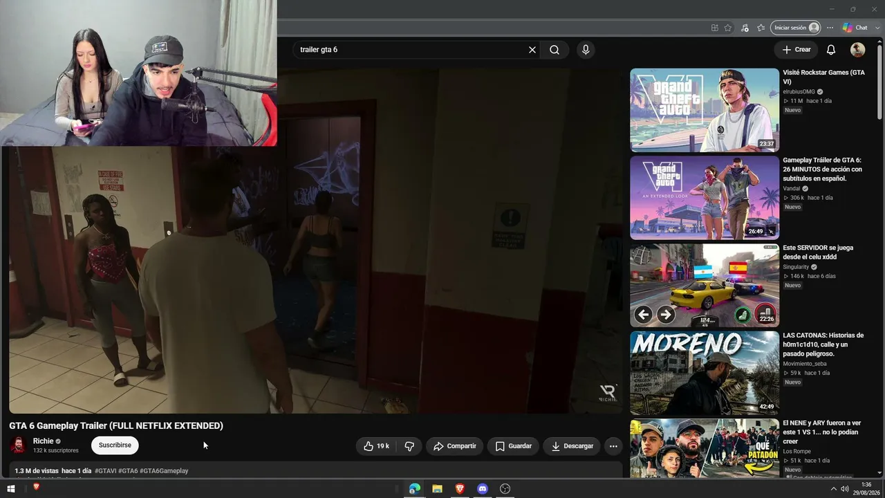Click the browser extensions icon in address bar

click(714, 28)
